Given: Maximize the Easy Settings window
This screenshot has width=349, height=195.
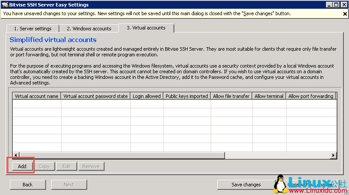Looking at the screenshot, I should point(336,5).
